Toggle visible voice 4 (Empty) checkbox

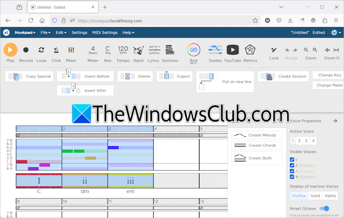tap(292, 177)
